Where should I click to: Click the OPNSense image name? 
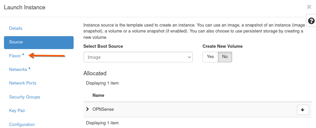click(x=103, y=109)
